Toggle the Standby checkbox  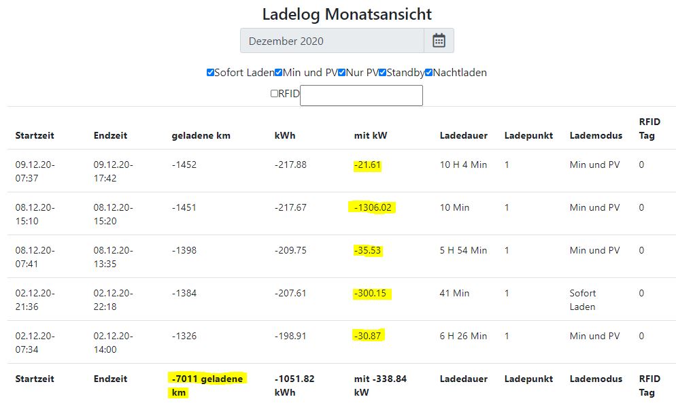click(x=383, y=73)
